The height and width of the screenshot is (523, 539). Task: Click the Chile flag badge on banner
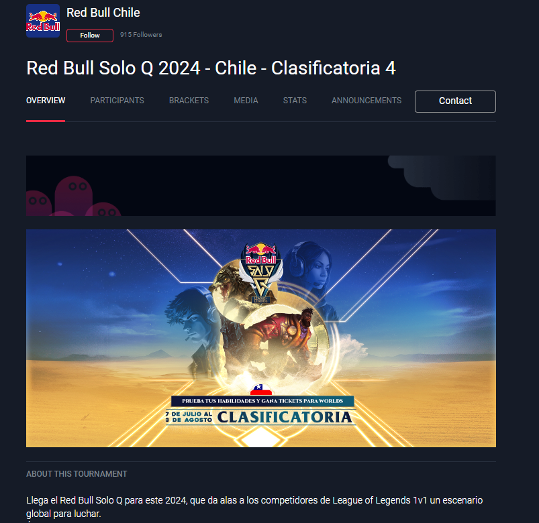tap(261, 390)
